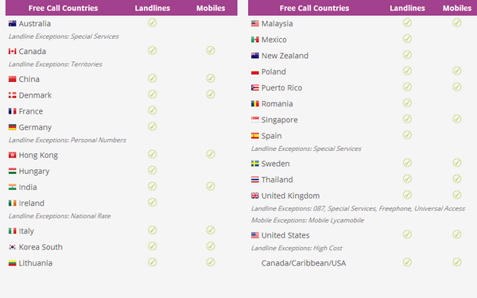Click the United Kingdom flag icon
The image size is (477, 298).
pos(255,195)
